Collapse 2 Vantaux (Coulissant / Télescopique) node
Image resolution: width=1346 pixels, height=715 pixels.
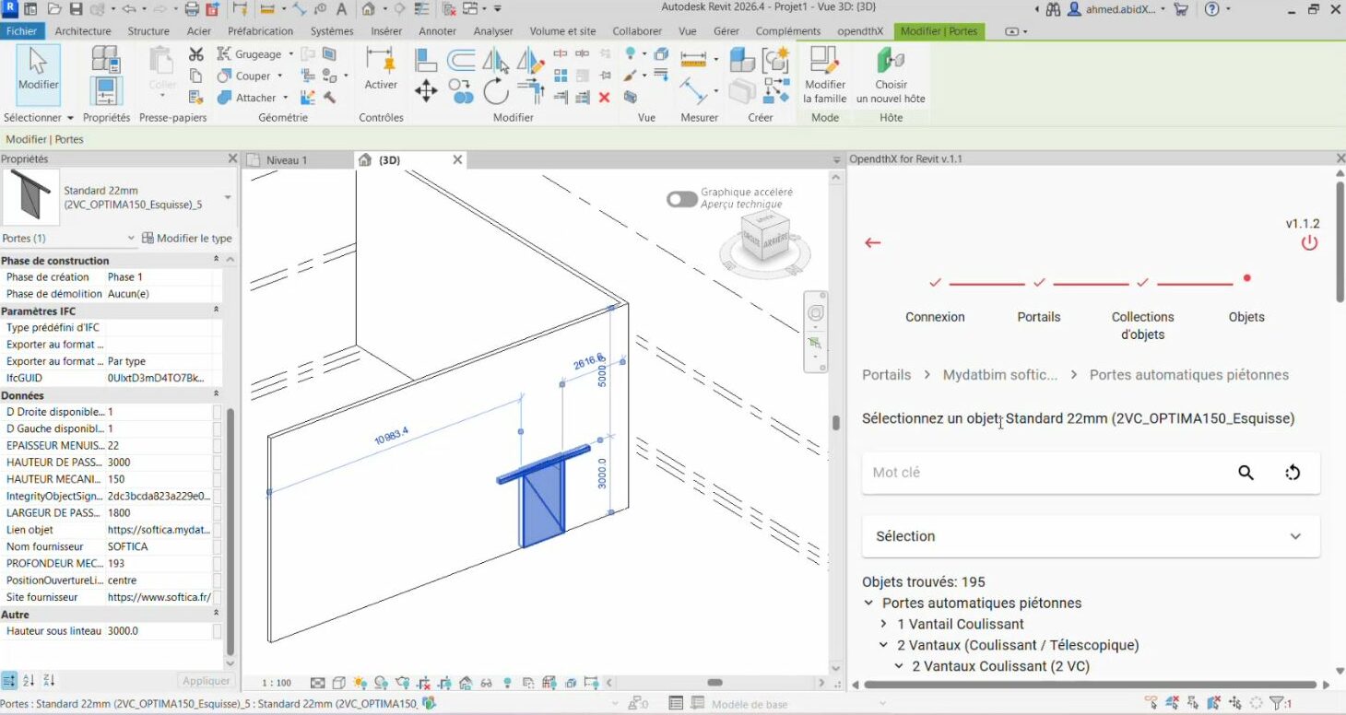(x=883, y=645)
